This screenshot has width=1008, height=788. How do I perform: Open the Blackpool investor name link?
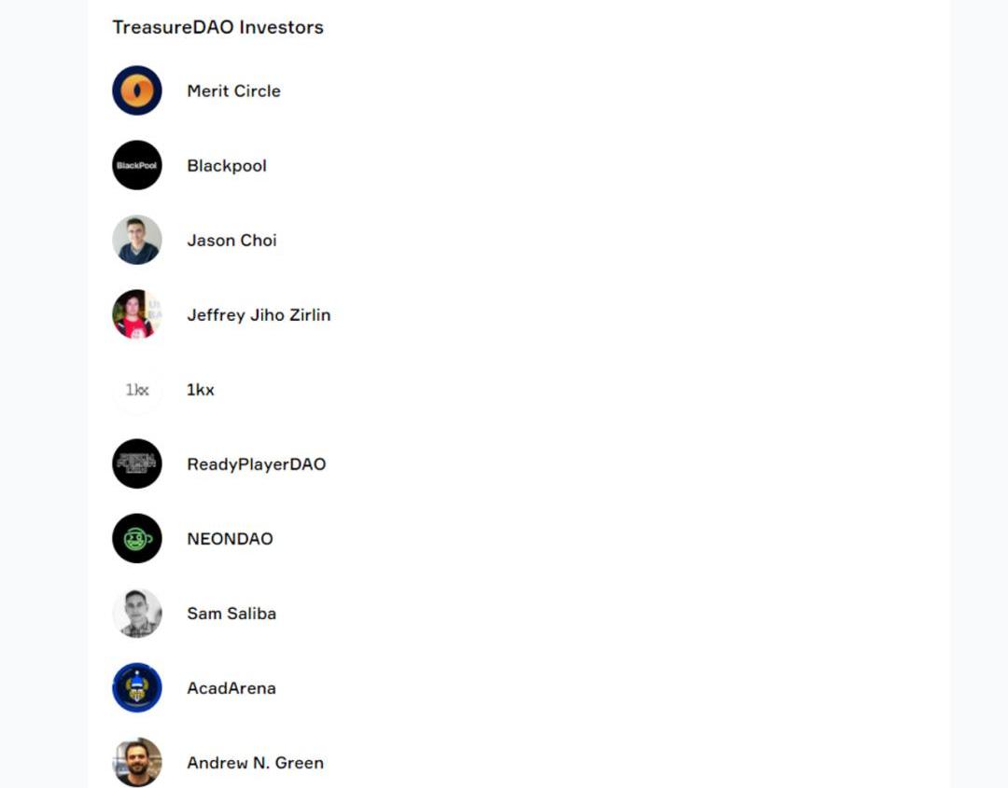point(227,166)
